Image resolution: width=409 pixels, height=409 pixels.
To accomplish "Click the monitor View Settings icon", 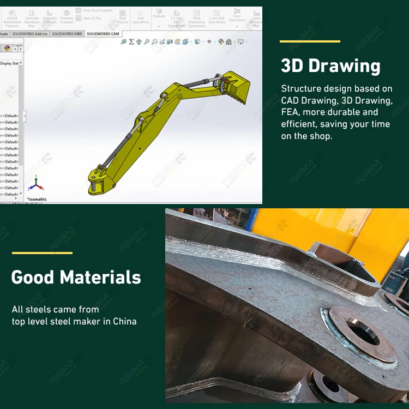I will pyautogui.click(x=240, y=41).
